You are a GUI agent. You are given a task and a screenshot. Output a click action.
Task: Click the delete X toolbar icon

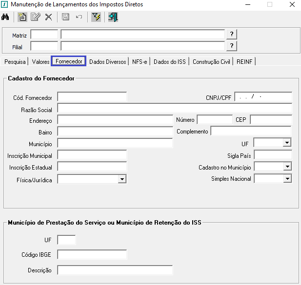point(48,18)
